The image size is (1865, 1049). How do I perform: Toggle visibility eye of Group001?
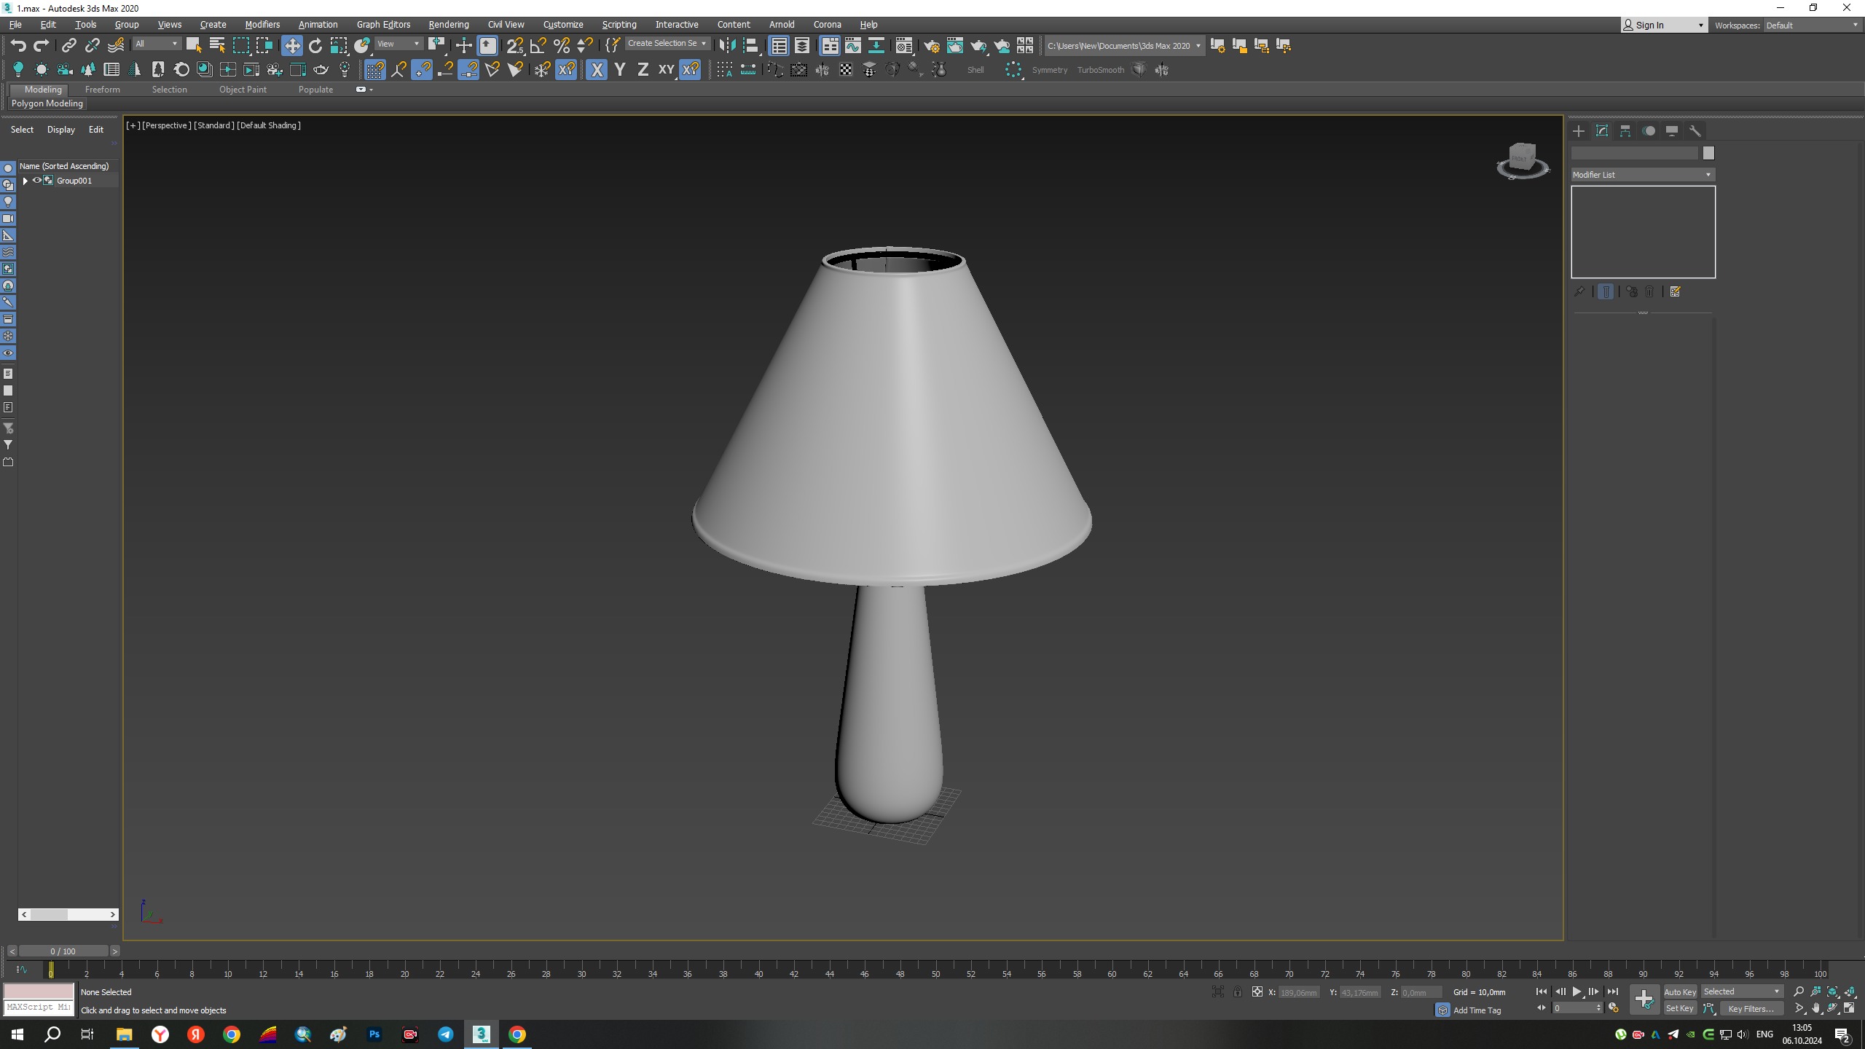tap(36, 181)
